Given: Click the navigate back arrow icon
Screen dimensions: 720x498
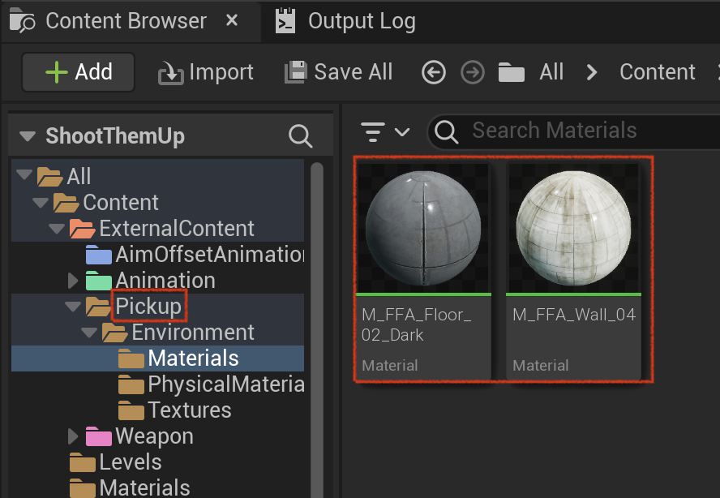Looking at the screenshot, I should (x=434, y=72).
